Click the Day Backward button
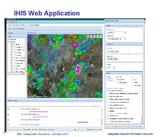Screen dimensions: 162x137 click(43, 129)
